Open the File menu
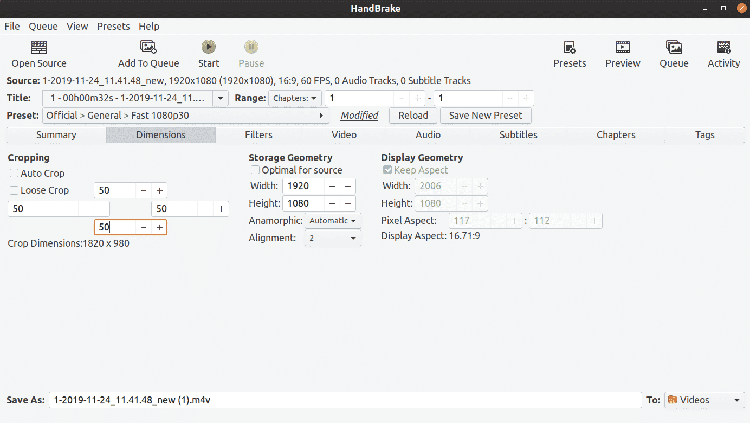 pos(12,26)
